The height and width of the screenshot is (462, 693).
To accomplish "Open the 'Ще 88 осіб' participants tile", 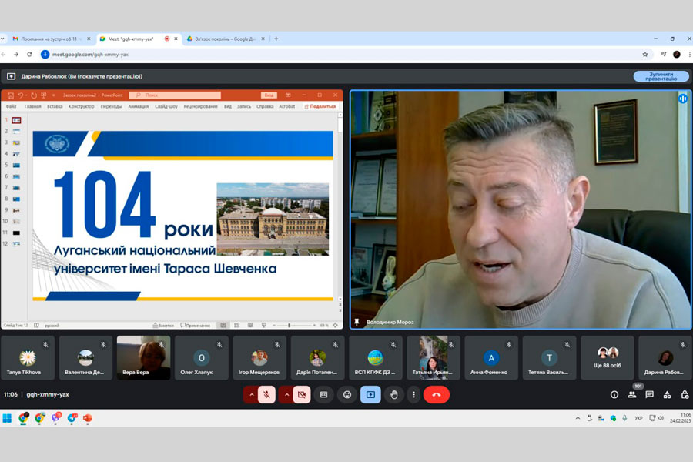I will coord(608,358).
